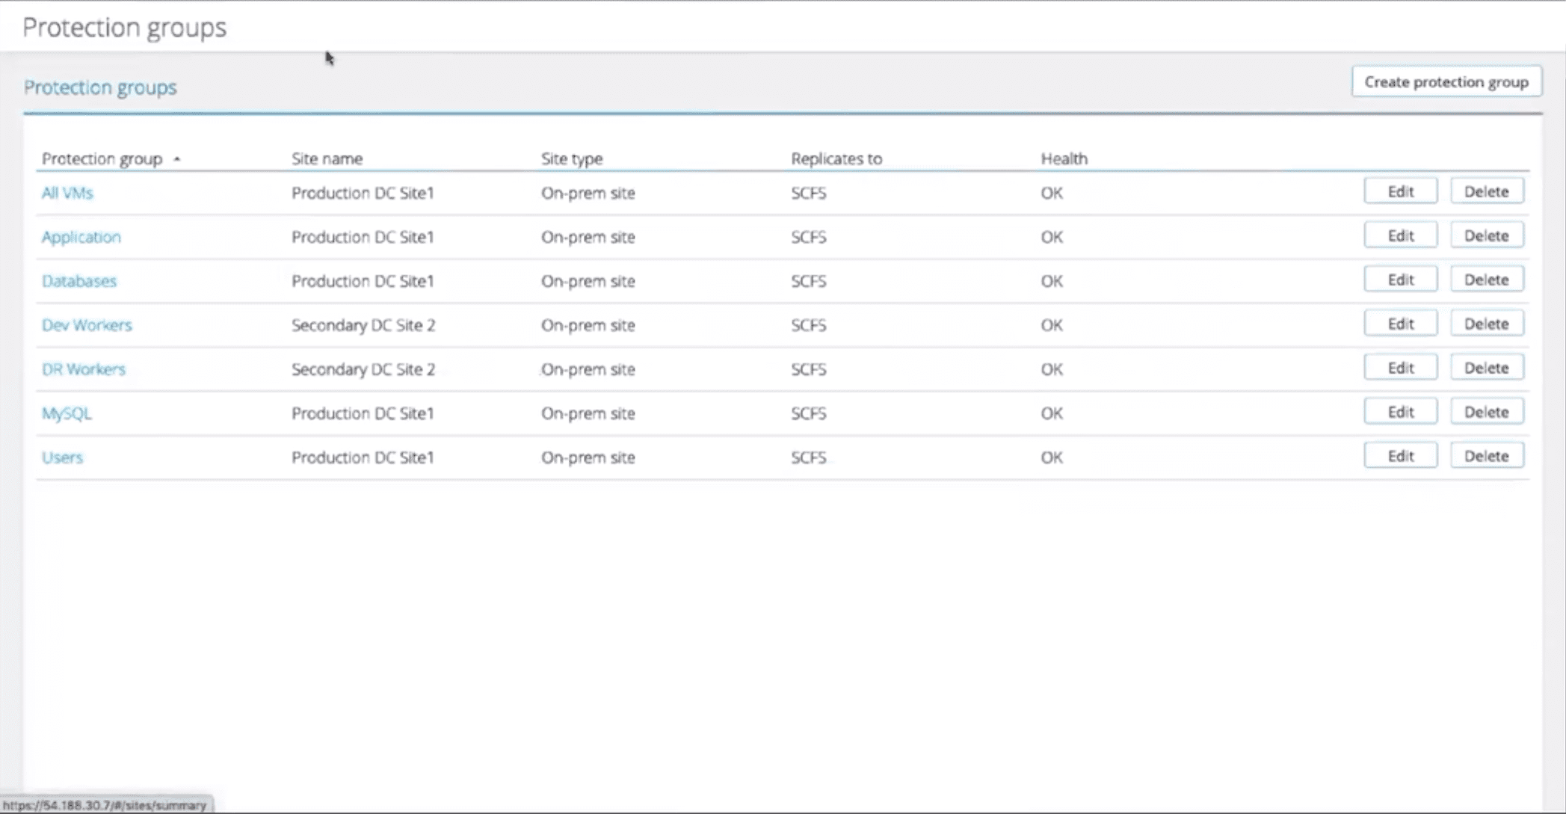
Task: Edit the Databases protection group
Action: click(1400, 280)
